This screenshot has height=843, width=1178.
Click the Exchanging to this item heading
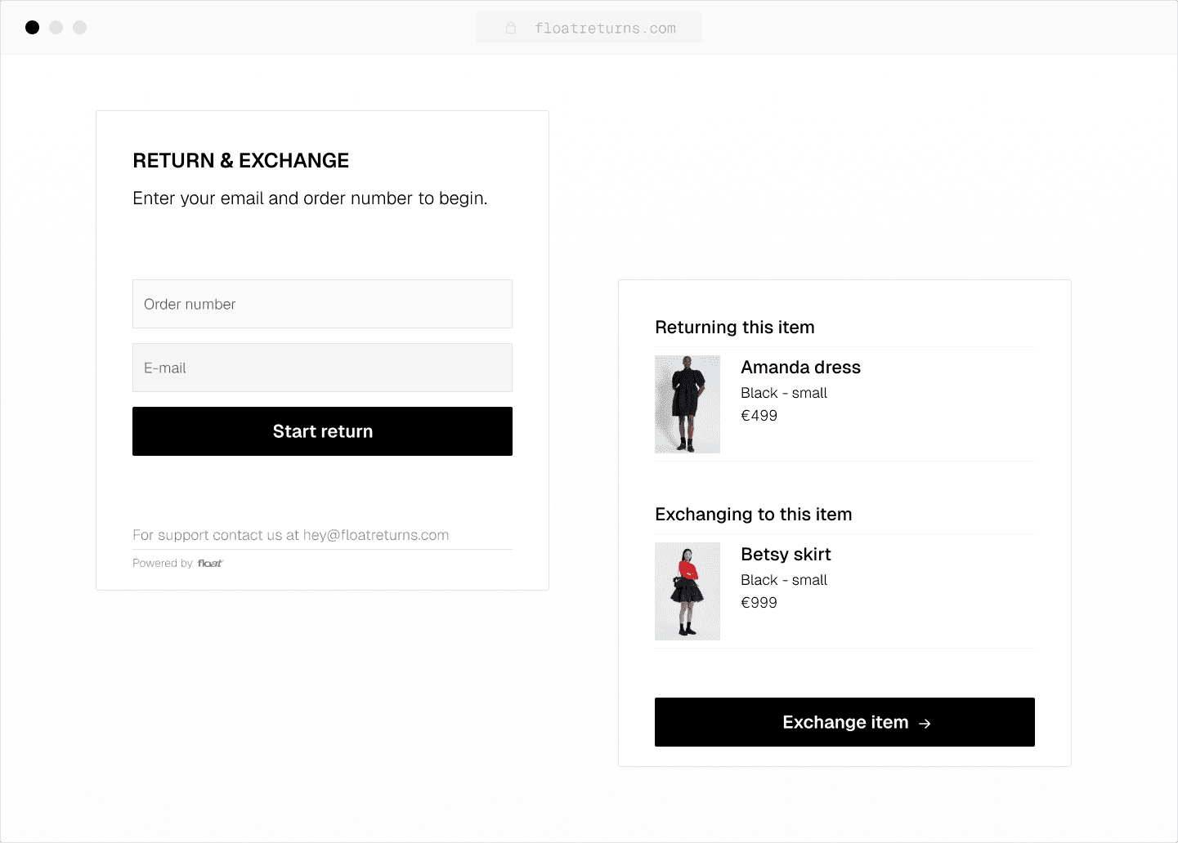tap(753, 515)
